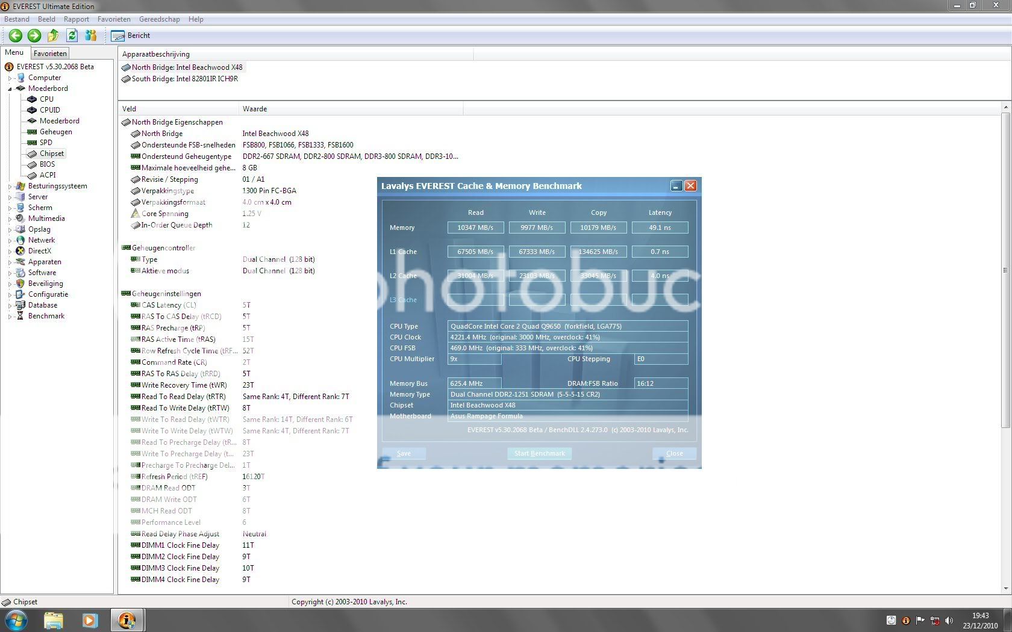Click the Waarde column header
This screenshot has height=632, width=1012.
tap(351, 109)
